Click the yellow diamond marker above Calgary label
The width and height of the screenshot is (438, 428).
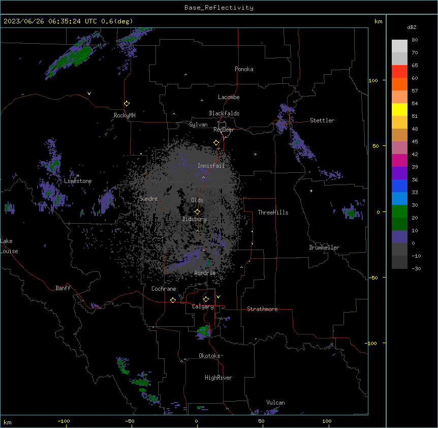coord(206,299)
